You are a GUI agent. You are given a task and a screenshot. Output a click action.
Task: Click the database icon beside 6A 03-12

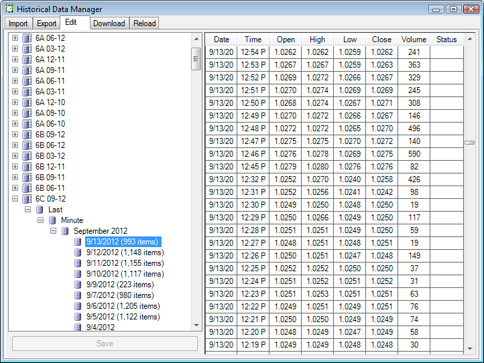point(27,49)
